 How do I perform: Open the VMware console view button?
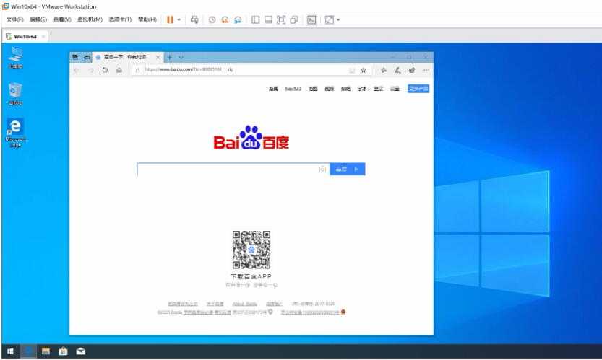311,20
